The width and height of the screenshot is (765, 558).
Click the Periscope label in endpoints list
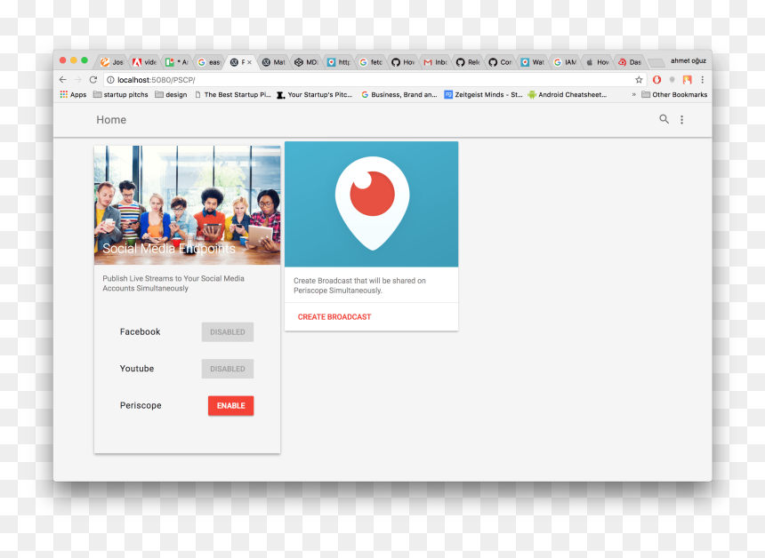(x=141, y=405)
